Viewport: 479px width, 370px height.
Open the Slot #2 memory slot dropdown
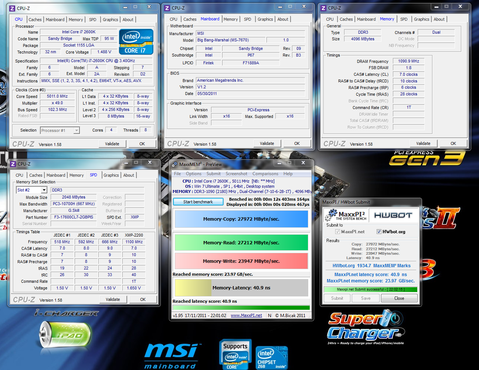44,190
